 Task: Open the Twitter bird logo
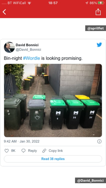99,45
